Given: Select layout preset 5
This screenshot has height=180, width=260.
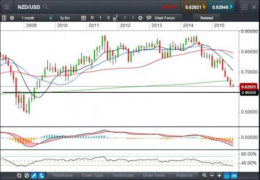Looking at the screenshot, I should [x=133, y=18].
